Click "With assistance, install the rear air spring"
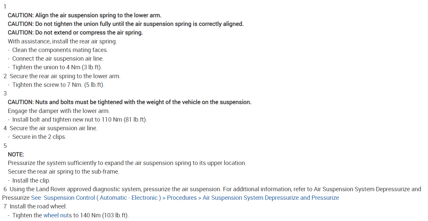Viewport: 428px width, 221px height. (62, 41)
